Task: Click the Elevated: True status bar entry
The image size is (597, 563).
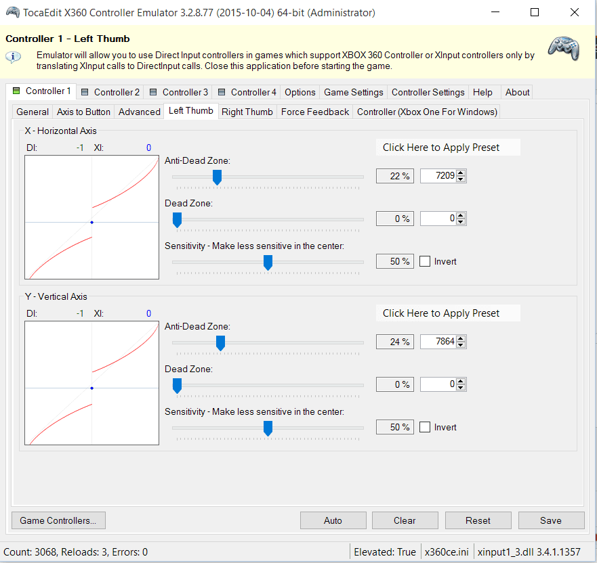Action: [385, 552]
